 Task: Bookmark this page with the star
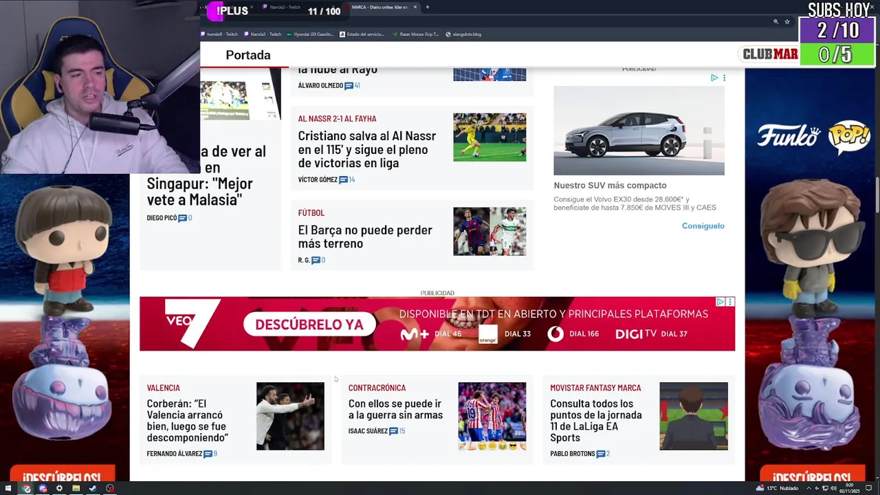click(787, 21)
